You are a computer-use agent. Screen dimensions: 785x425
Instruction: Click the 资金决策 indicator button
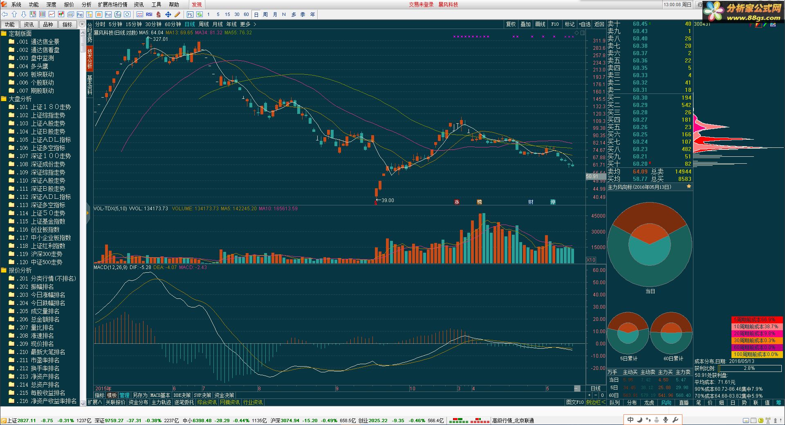pyautogui.click(x=224, y=395)
